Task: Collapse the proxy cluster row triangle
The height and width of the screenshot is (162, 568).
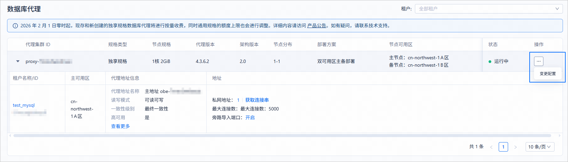Action: coord(18,61)
